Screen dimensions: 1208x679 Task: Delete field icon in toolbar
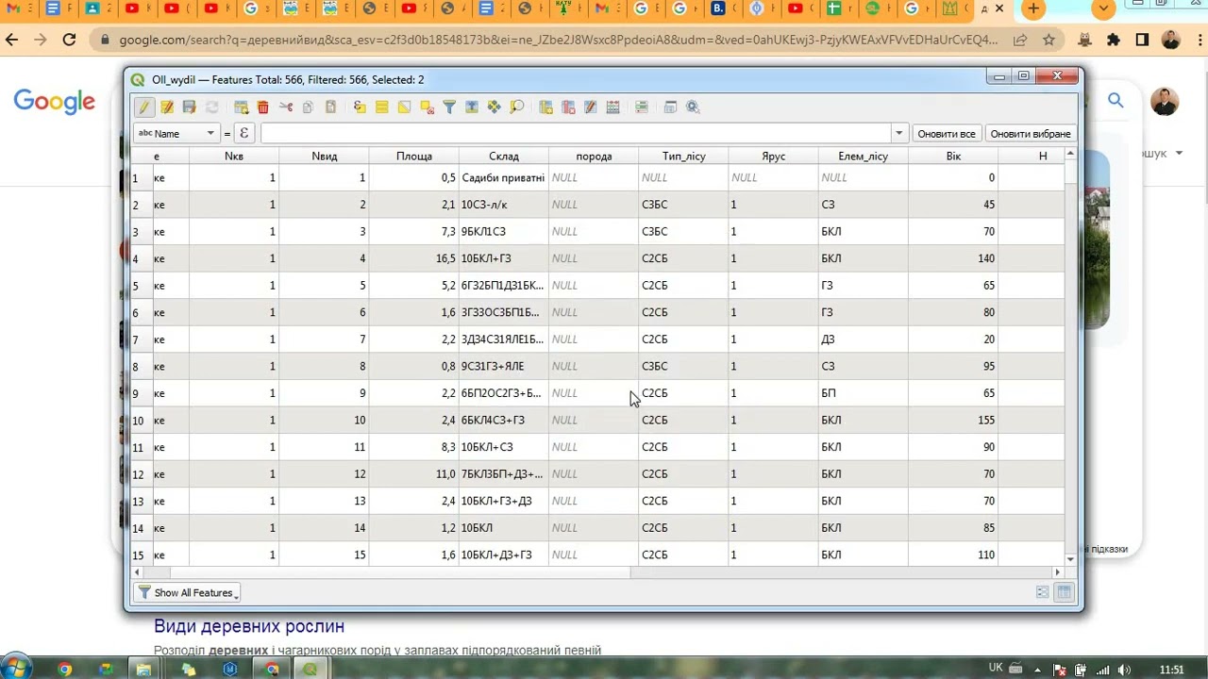point(568,108)
